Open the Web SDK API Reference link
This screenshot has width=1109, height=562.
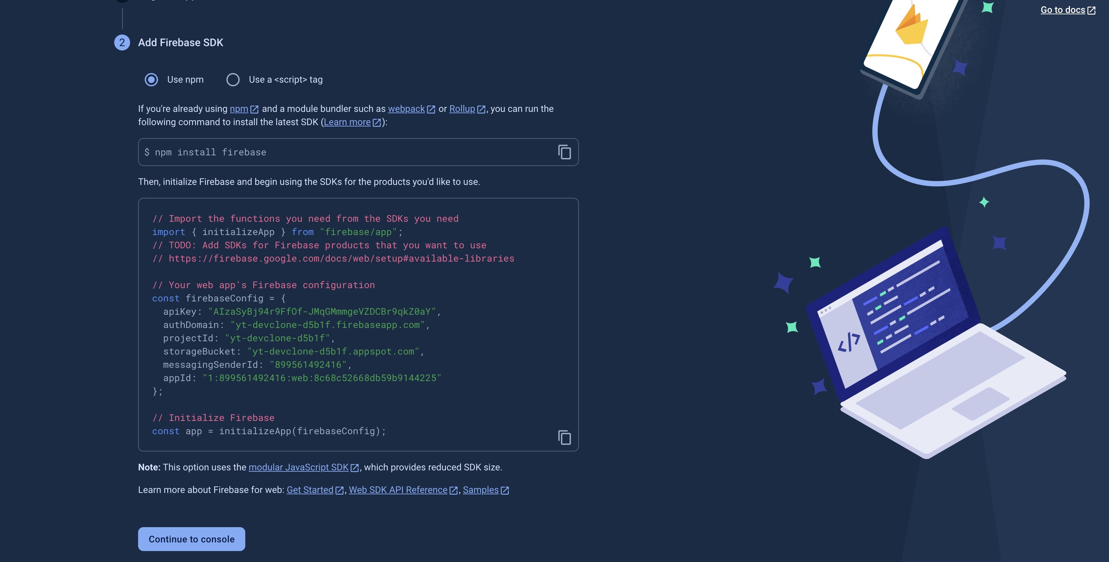(x=398, y=490)
